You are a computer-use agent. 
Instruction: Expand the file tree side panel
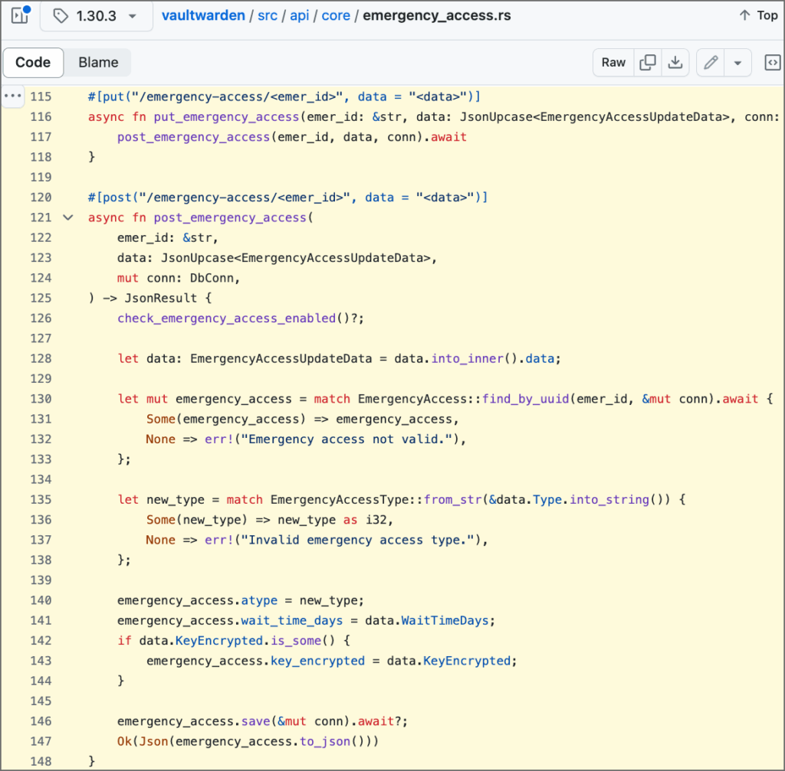tap(19, 16)
